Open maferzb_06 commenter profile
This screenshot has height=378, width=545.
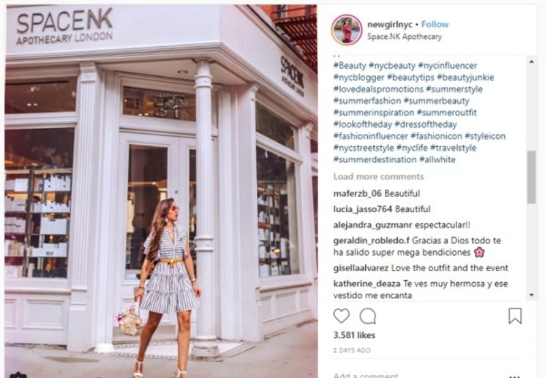pos(357,194)
